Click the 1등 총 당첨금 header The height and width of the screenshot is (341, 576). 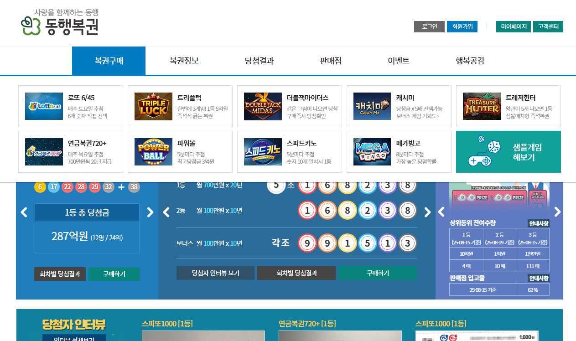pyautogui.click(x=87, y=212)
